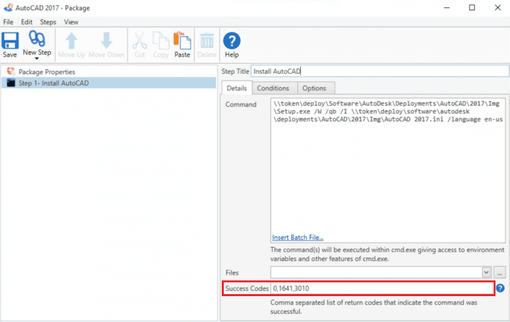Click the Insert Batch File link

pyautogui.click(x=297, y=238)
